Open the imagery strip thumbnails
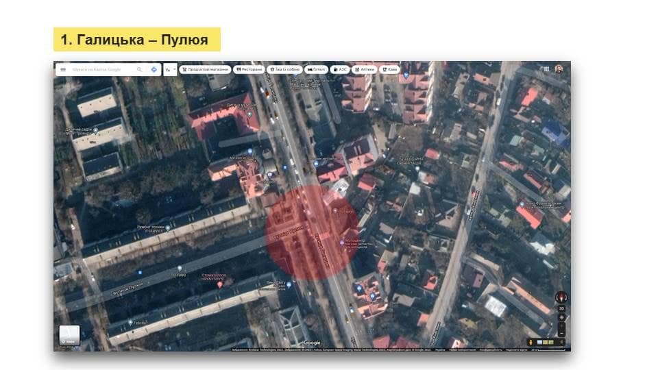 (545, 343)
